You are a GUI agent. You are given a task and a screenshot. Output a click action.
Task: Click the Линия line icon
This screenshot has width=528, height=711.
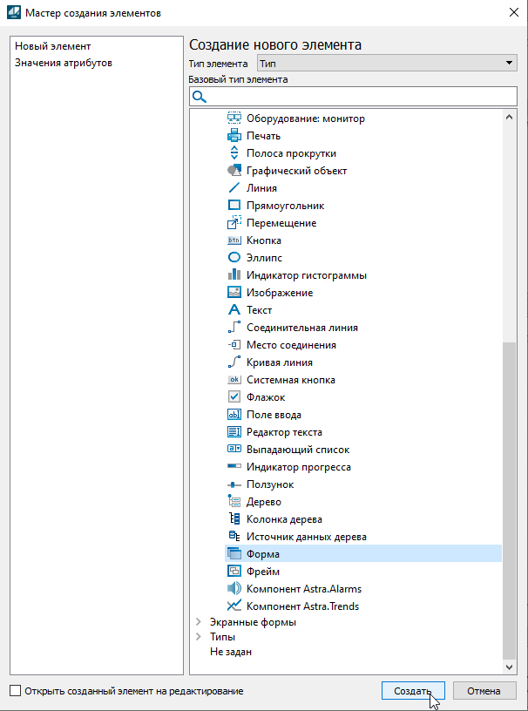click(234, 188)
